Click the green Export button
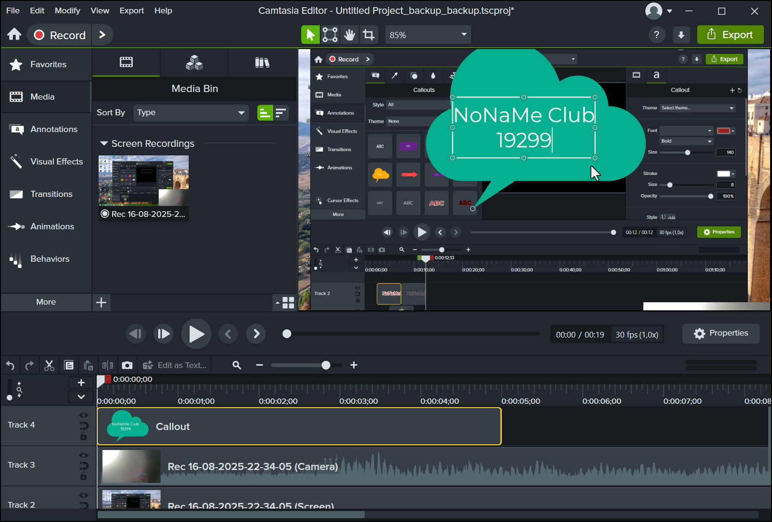Viewport: 772px width, 522px height. click(x=730, y=35)
